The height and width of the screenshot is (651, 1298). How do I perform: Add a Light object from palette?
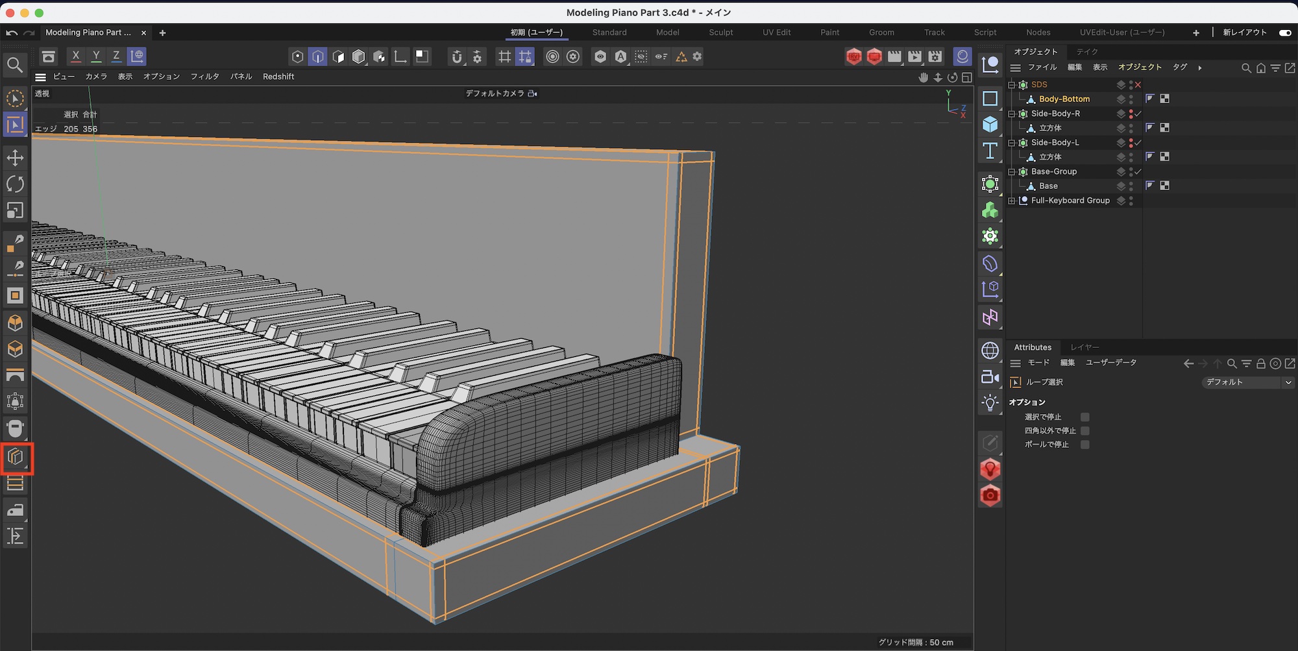coord(990,403)
